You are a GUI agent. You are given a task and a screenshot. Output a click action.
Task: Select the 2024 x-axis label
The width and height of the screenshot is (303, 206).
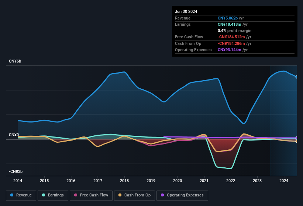click(284, 181)
